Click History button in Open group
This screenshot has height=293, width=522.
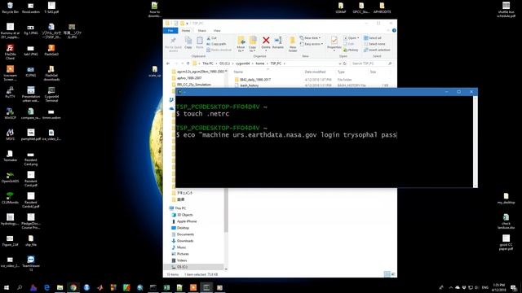click(351, 50)
